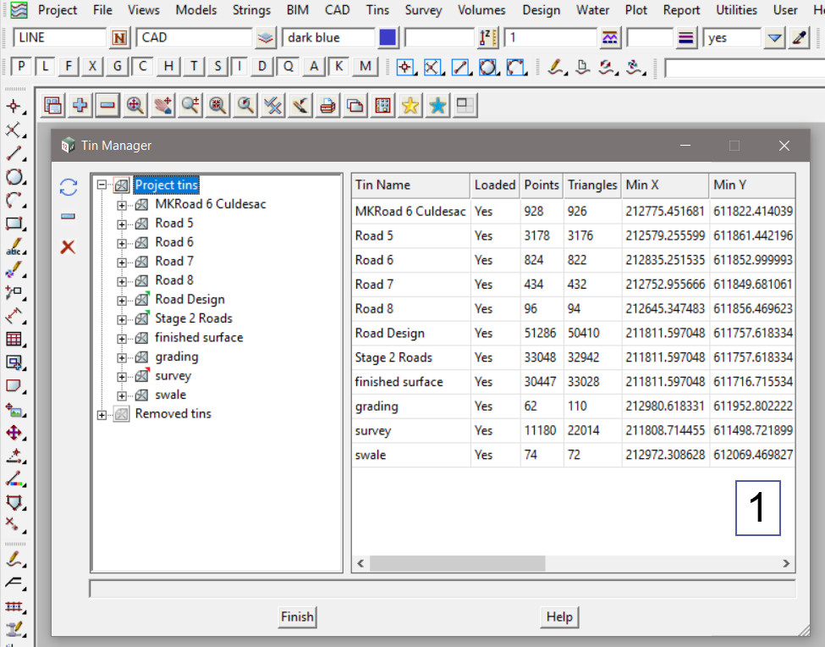Click the dark blue color swatch
The image size is (825, 647).
(x=388, y=38)
